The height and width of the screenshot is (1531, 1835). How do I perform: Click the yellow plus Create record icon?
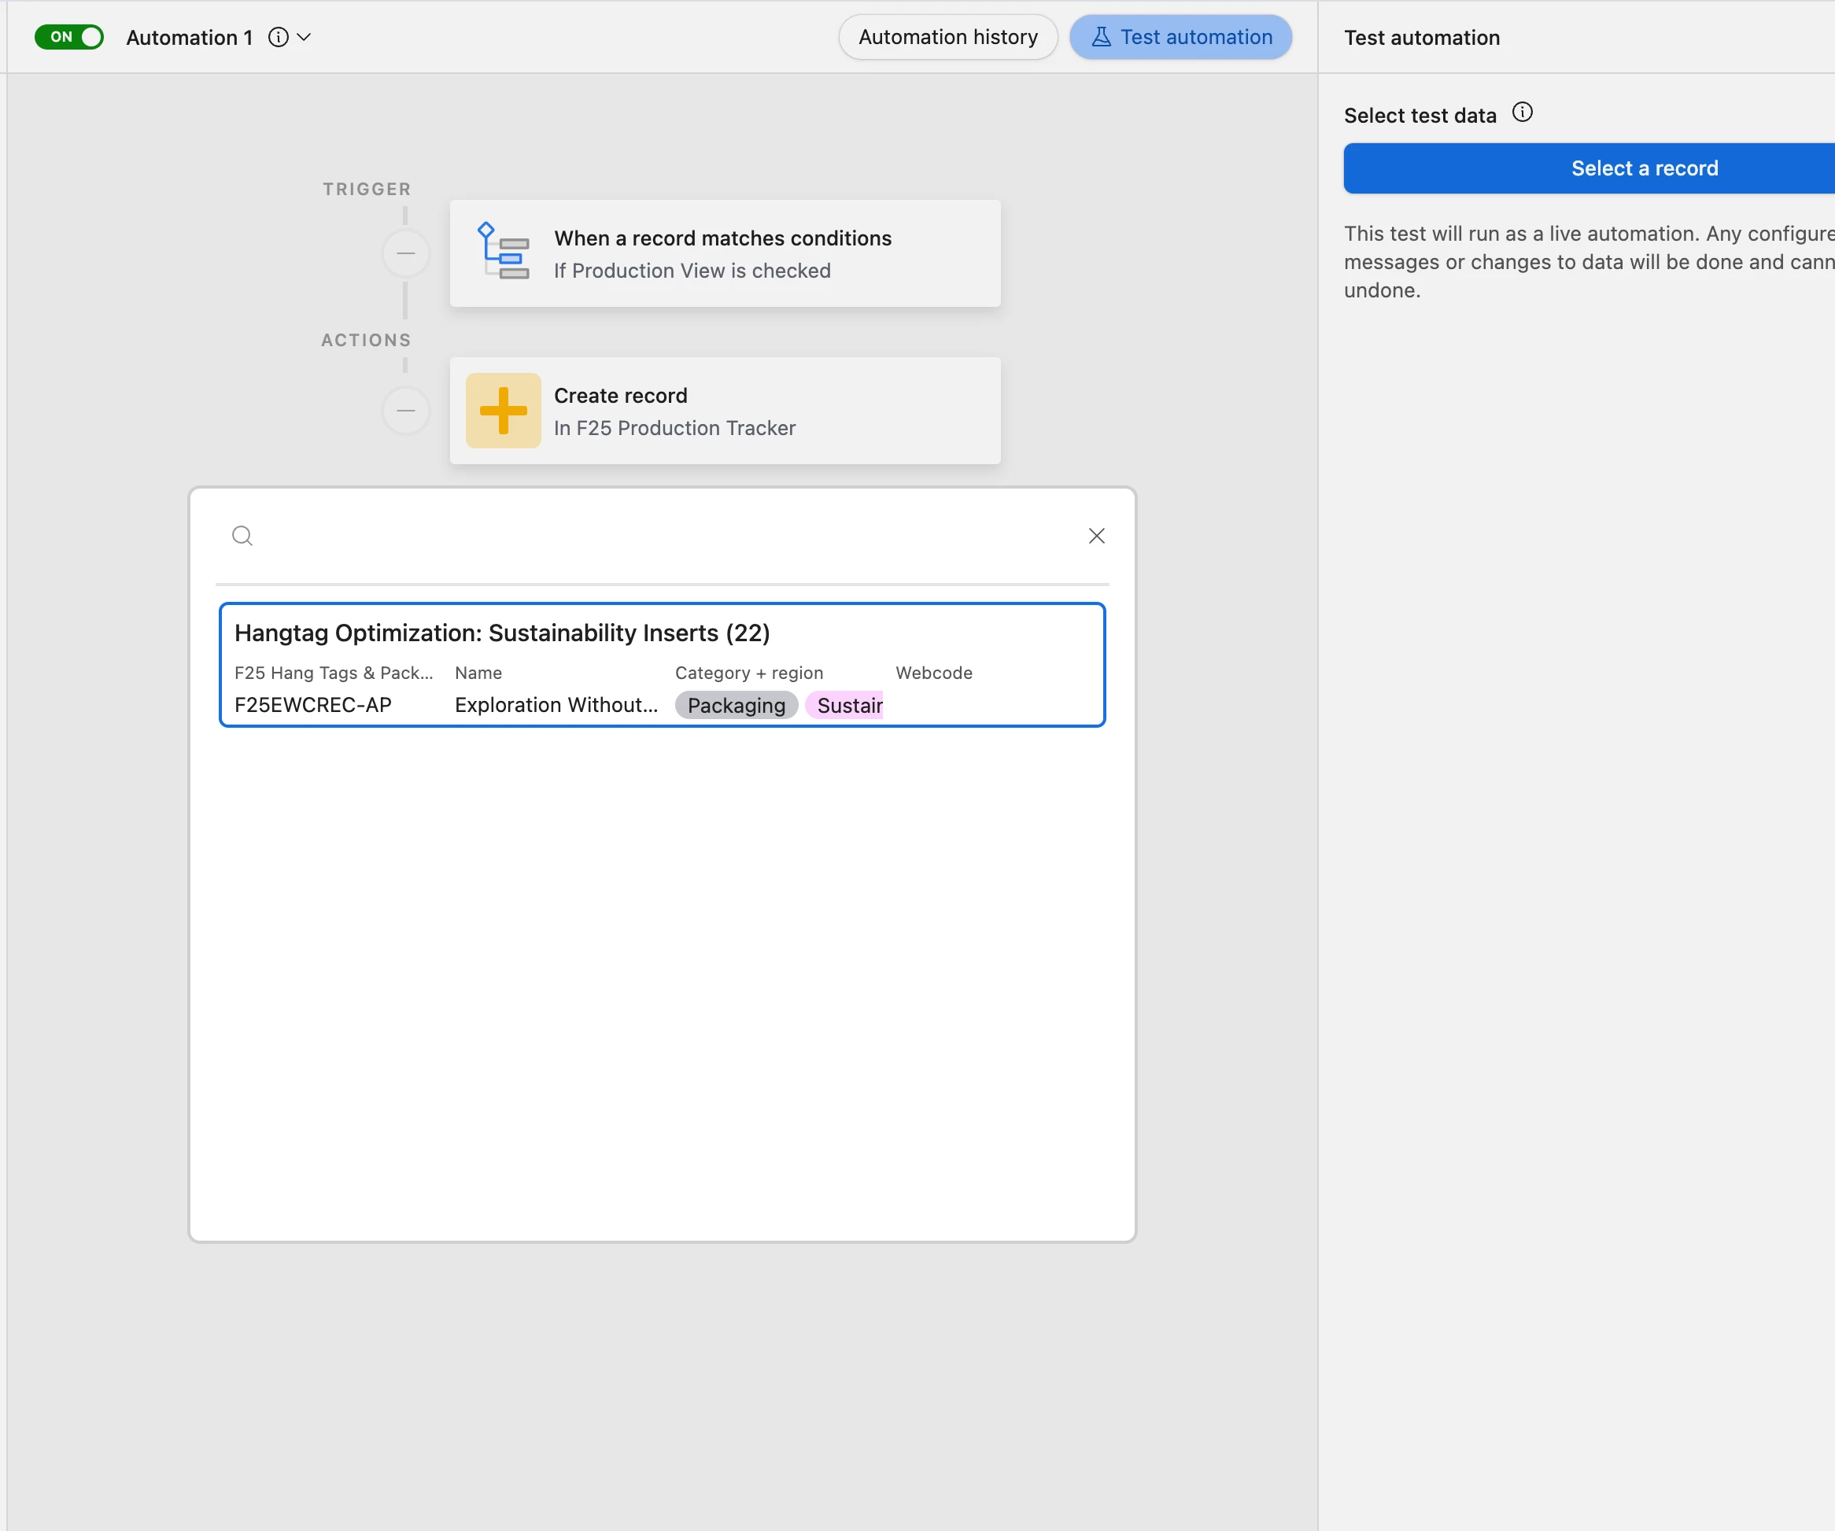click(503, 411)
